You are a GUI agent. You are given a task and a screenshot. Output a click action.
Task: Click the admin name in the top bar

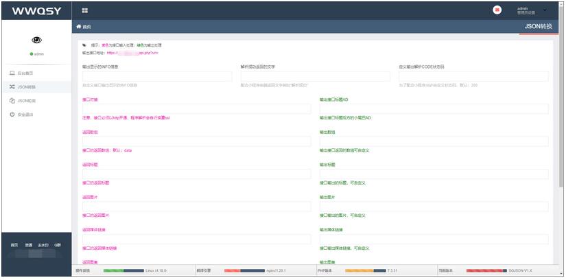coord(522,8)
